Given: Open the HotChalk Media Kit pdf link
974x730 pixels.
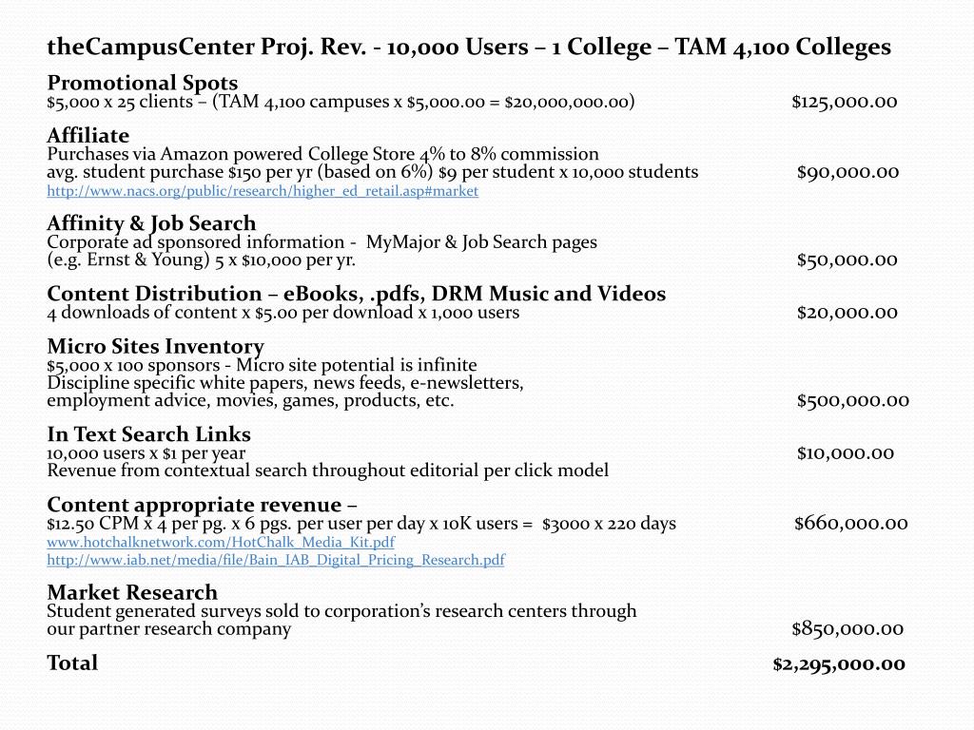Looking at the screenshot, I should [221, 542].
